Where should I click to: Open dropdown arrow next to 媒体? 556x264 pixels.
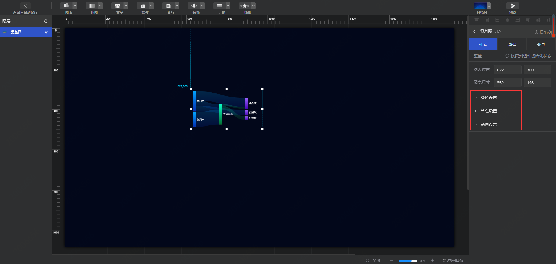pyautogui.click(x=151, y=6)
